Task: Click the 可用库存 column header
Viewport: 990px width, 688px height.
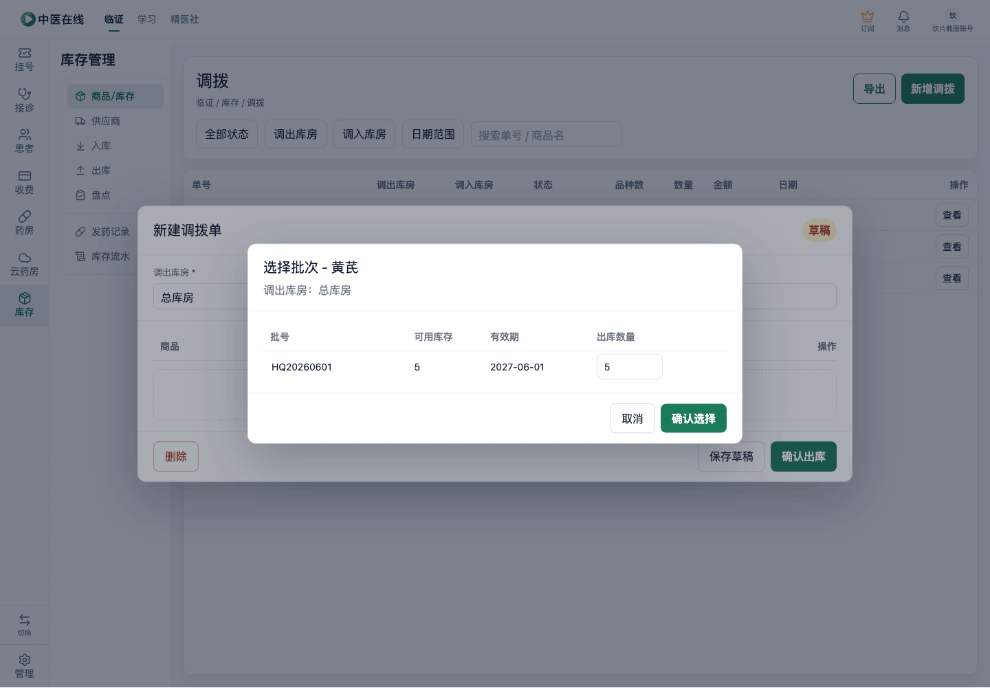Action: tap(433, 337)
